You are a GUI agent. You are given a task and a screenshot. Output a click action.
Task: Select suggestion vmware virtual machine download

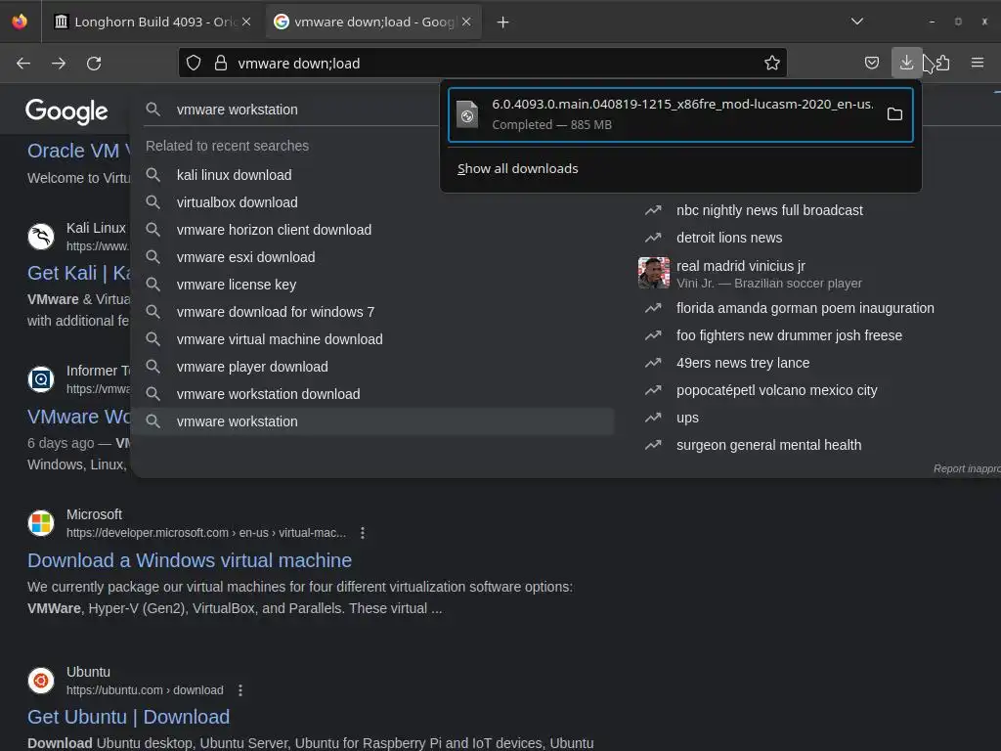(280, 339)
